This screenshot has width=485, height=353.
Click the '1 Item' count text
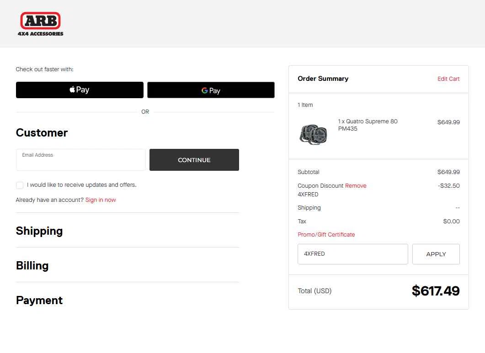[305, 105]
